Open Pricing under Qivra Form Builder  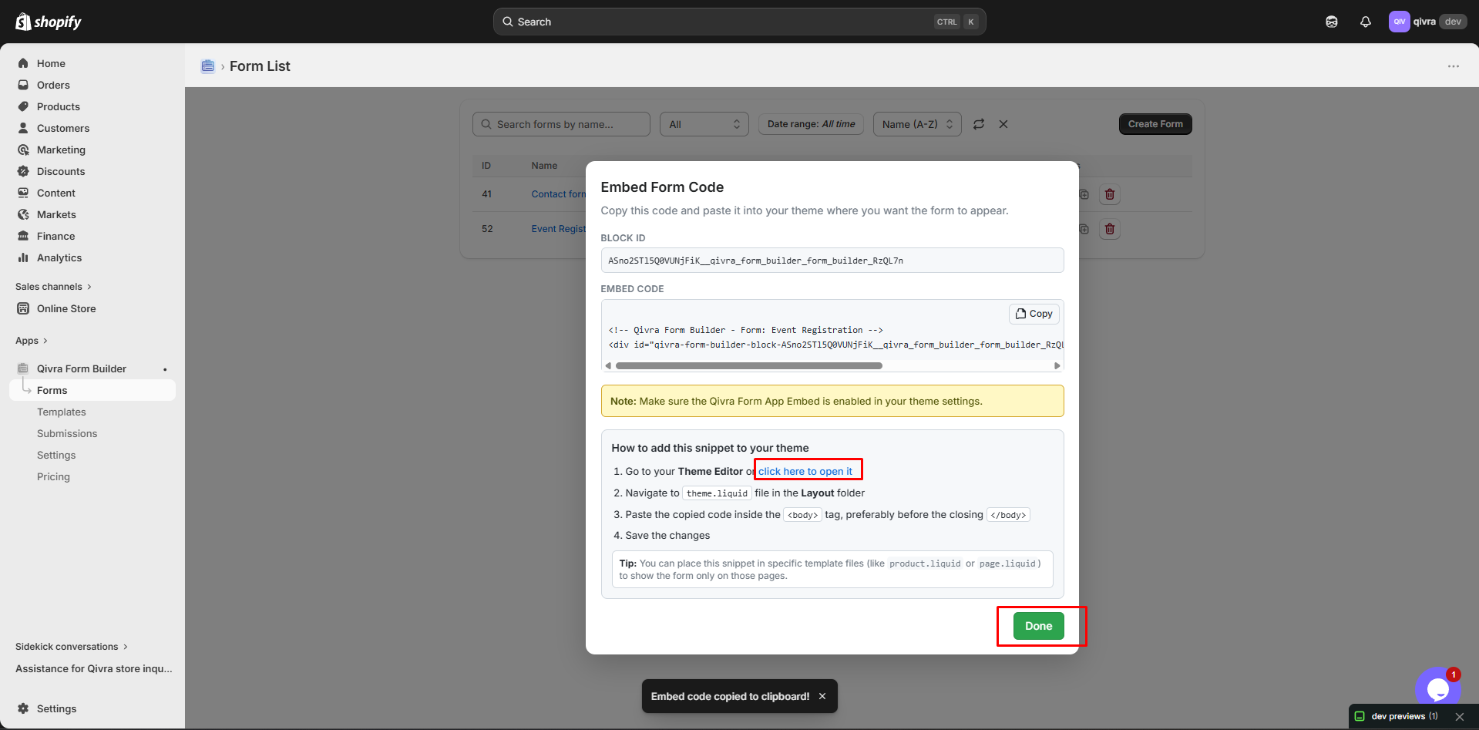53,476
